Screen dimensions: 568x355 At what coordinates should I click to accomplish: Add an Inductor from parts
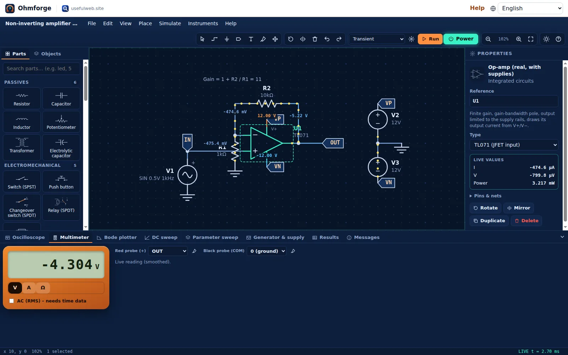[x=22, y=122]
